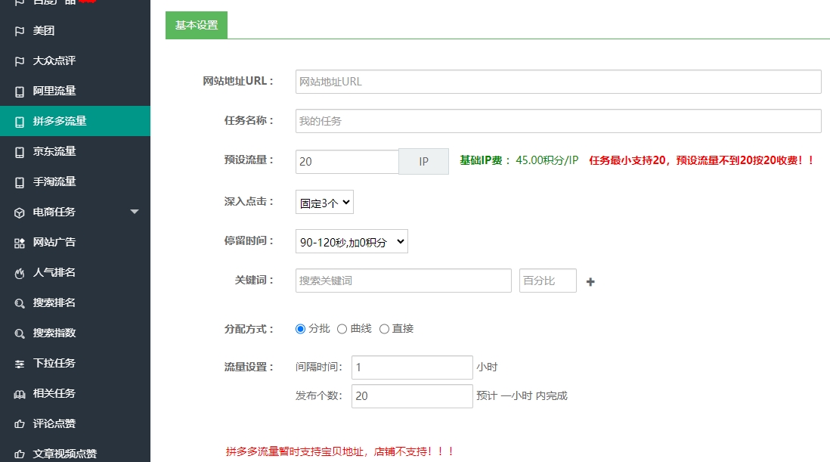Click the phone icon beside 阿里流量
The width and height of the screenshot is (830, 462).
pyautogui.click(x=20, y=91)
